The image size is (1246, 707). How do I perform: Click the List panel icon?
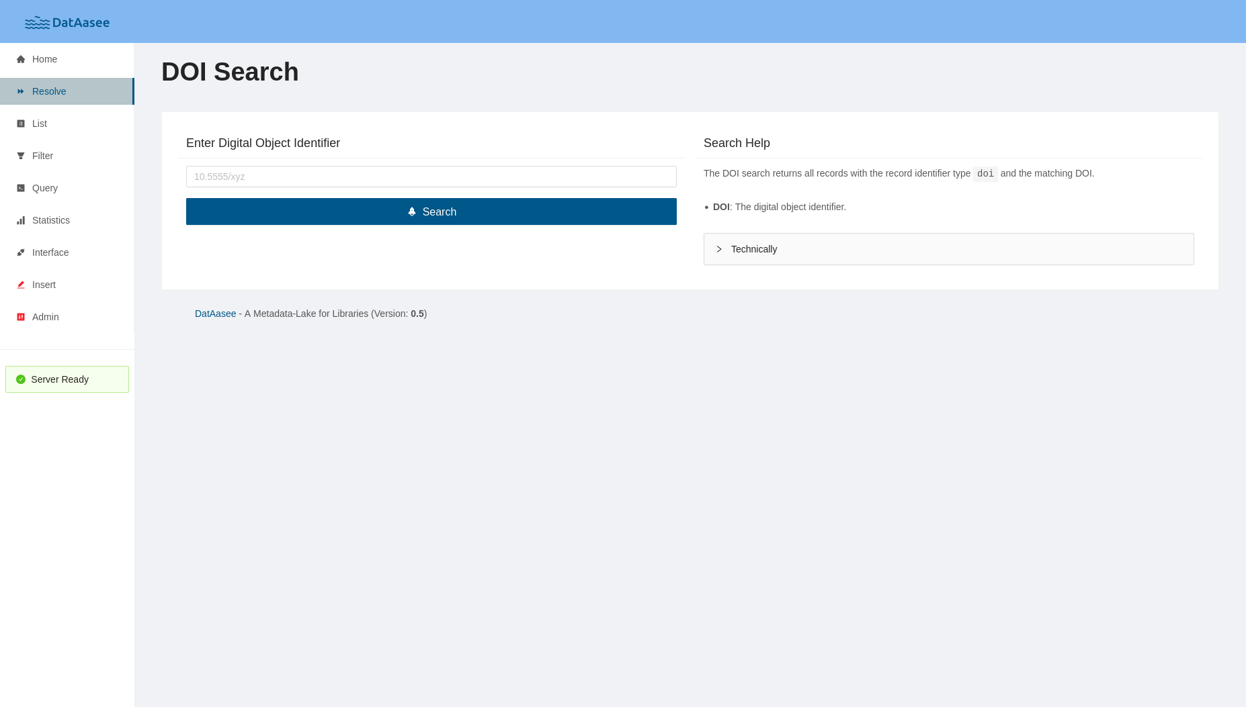coord(21,124)
